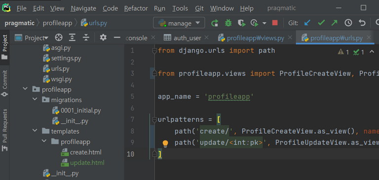Click the typo count green check indicator
This screenshot has height=180, width=379.
[x=359, y=52]
